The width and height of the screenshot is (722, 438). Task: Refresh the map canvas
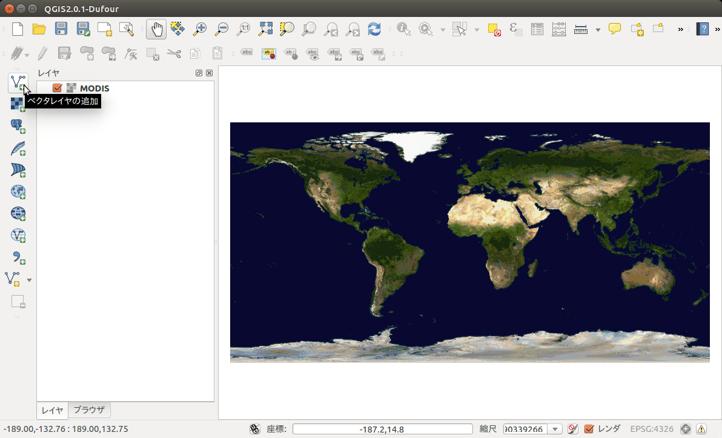click(x=374, y=29)
